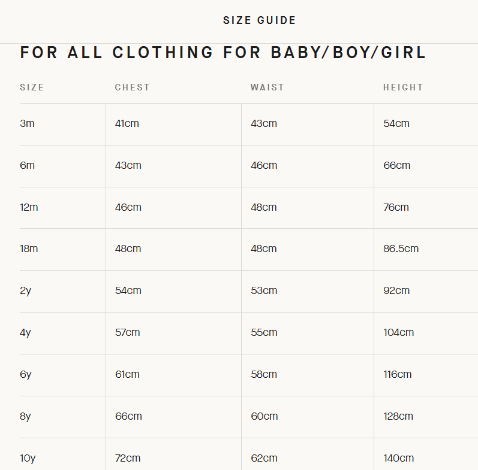Click the 60cm waist value for 8y

coord(264,416)
